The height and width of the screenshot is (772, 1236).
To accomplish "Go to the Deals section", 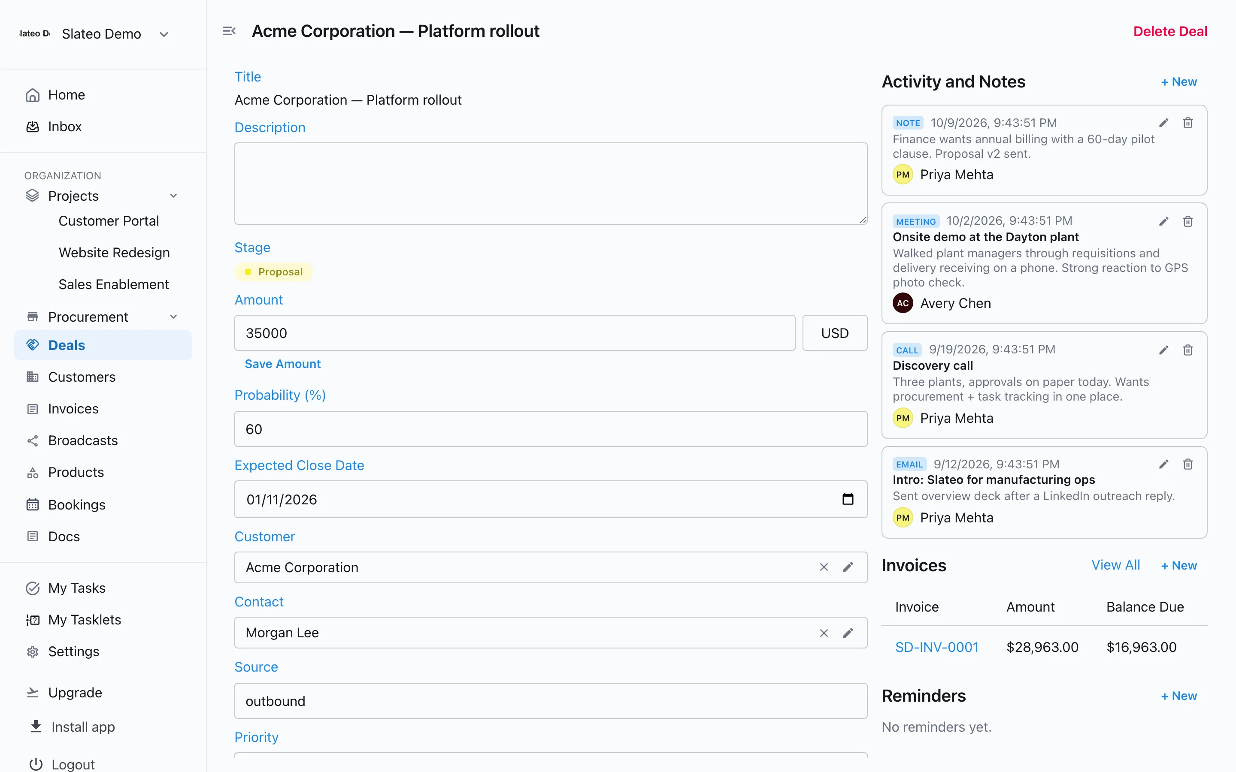I will click(x=103, y=345).
